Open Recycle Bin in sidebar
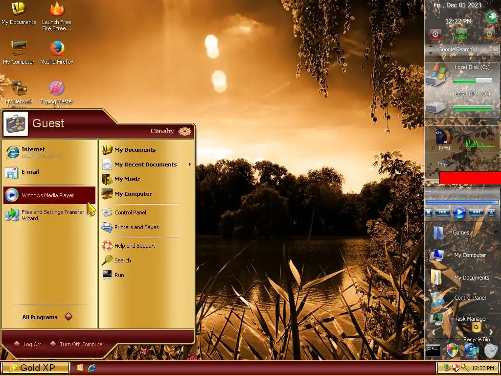Image resolution: width=501 pixels, height=376 pixels. click(477, 332)
